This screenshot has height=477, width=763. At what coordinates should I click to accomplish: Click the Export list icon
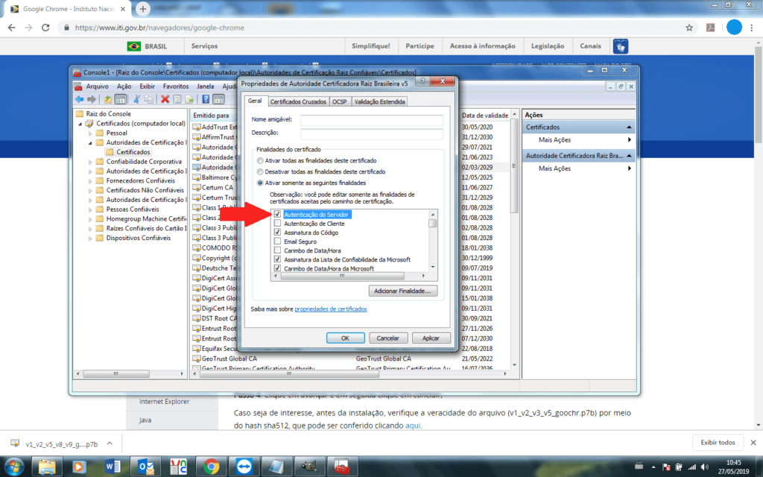(189, 99)
